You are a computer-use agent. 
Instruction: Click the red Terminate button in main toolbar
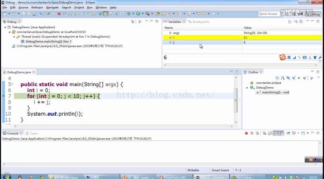pos(59,14)
